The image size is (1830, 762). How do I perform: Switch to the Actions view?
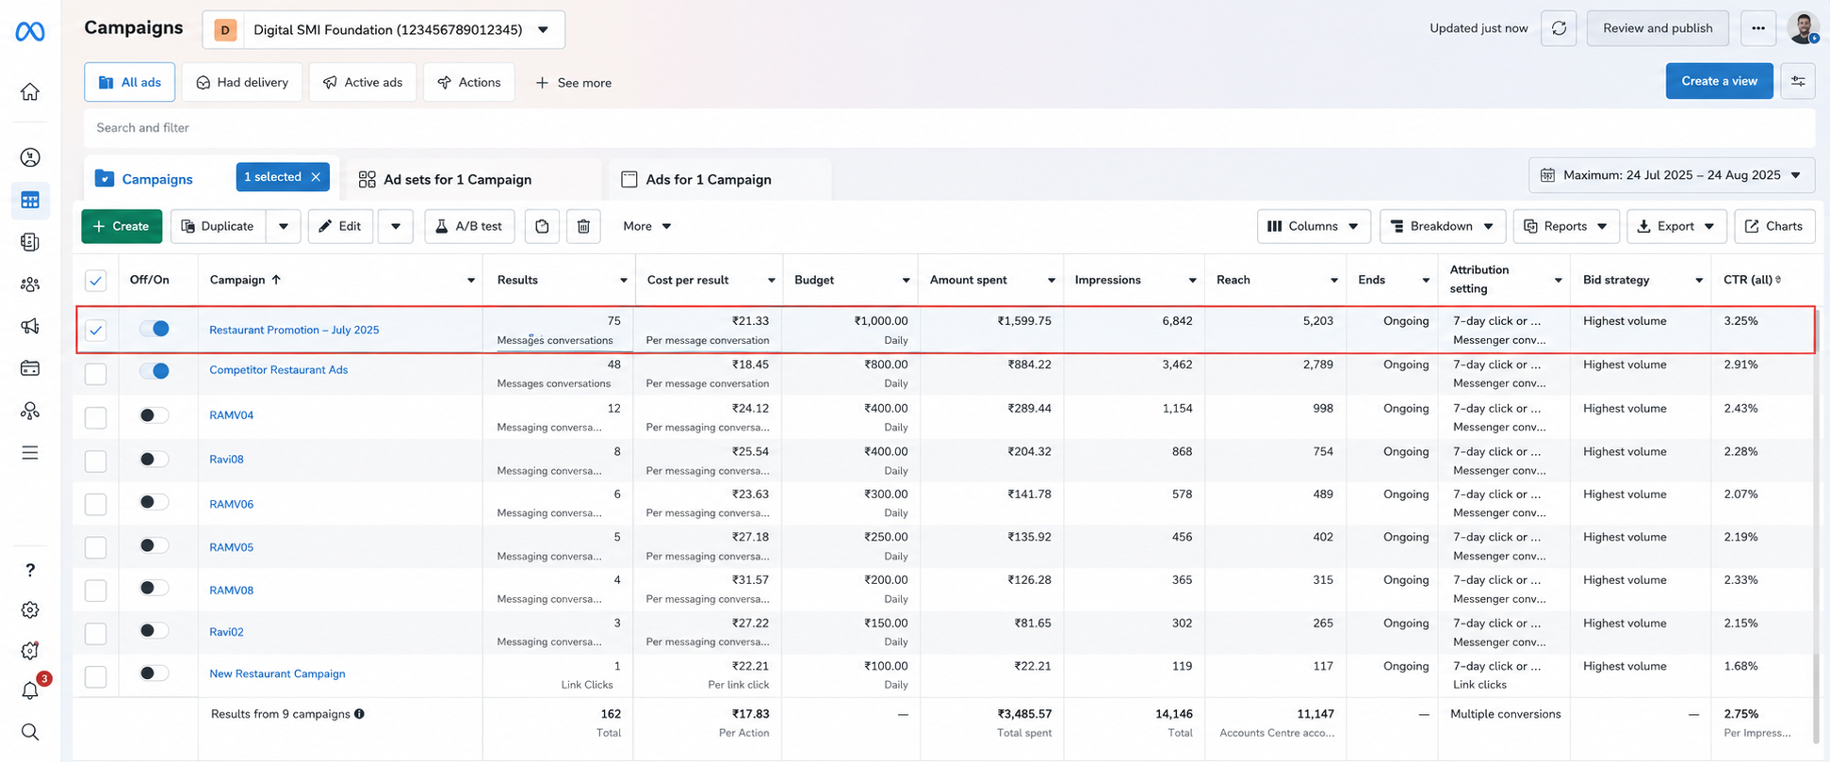coord(468,82)
